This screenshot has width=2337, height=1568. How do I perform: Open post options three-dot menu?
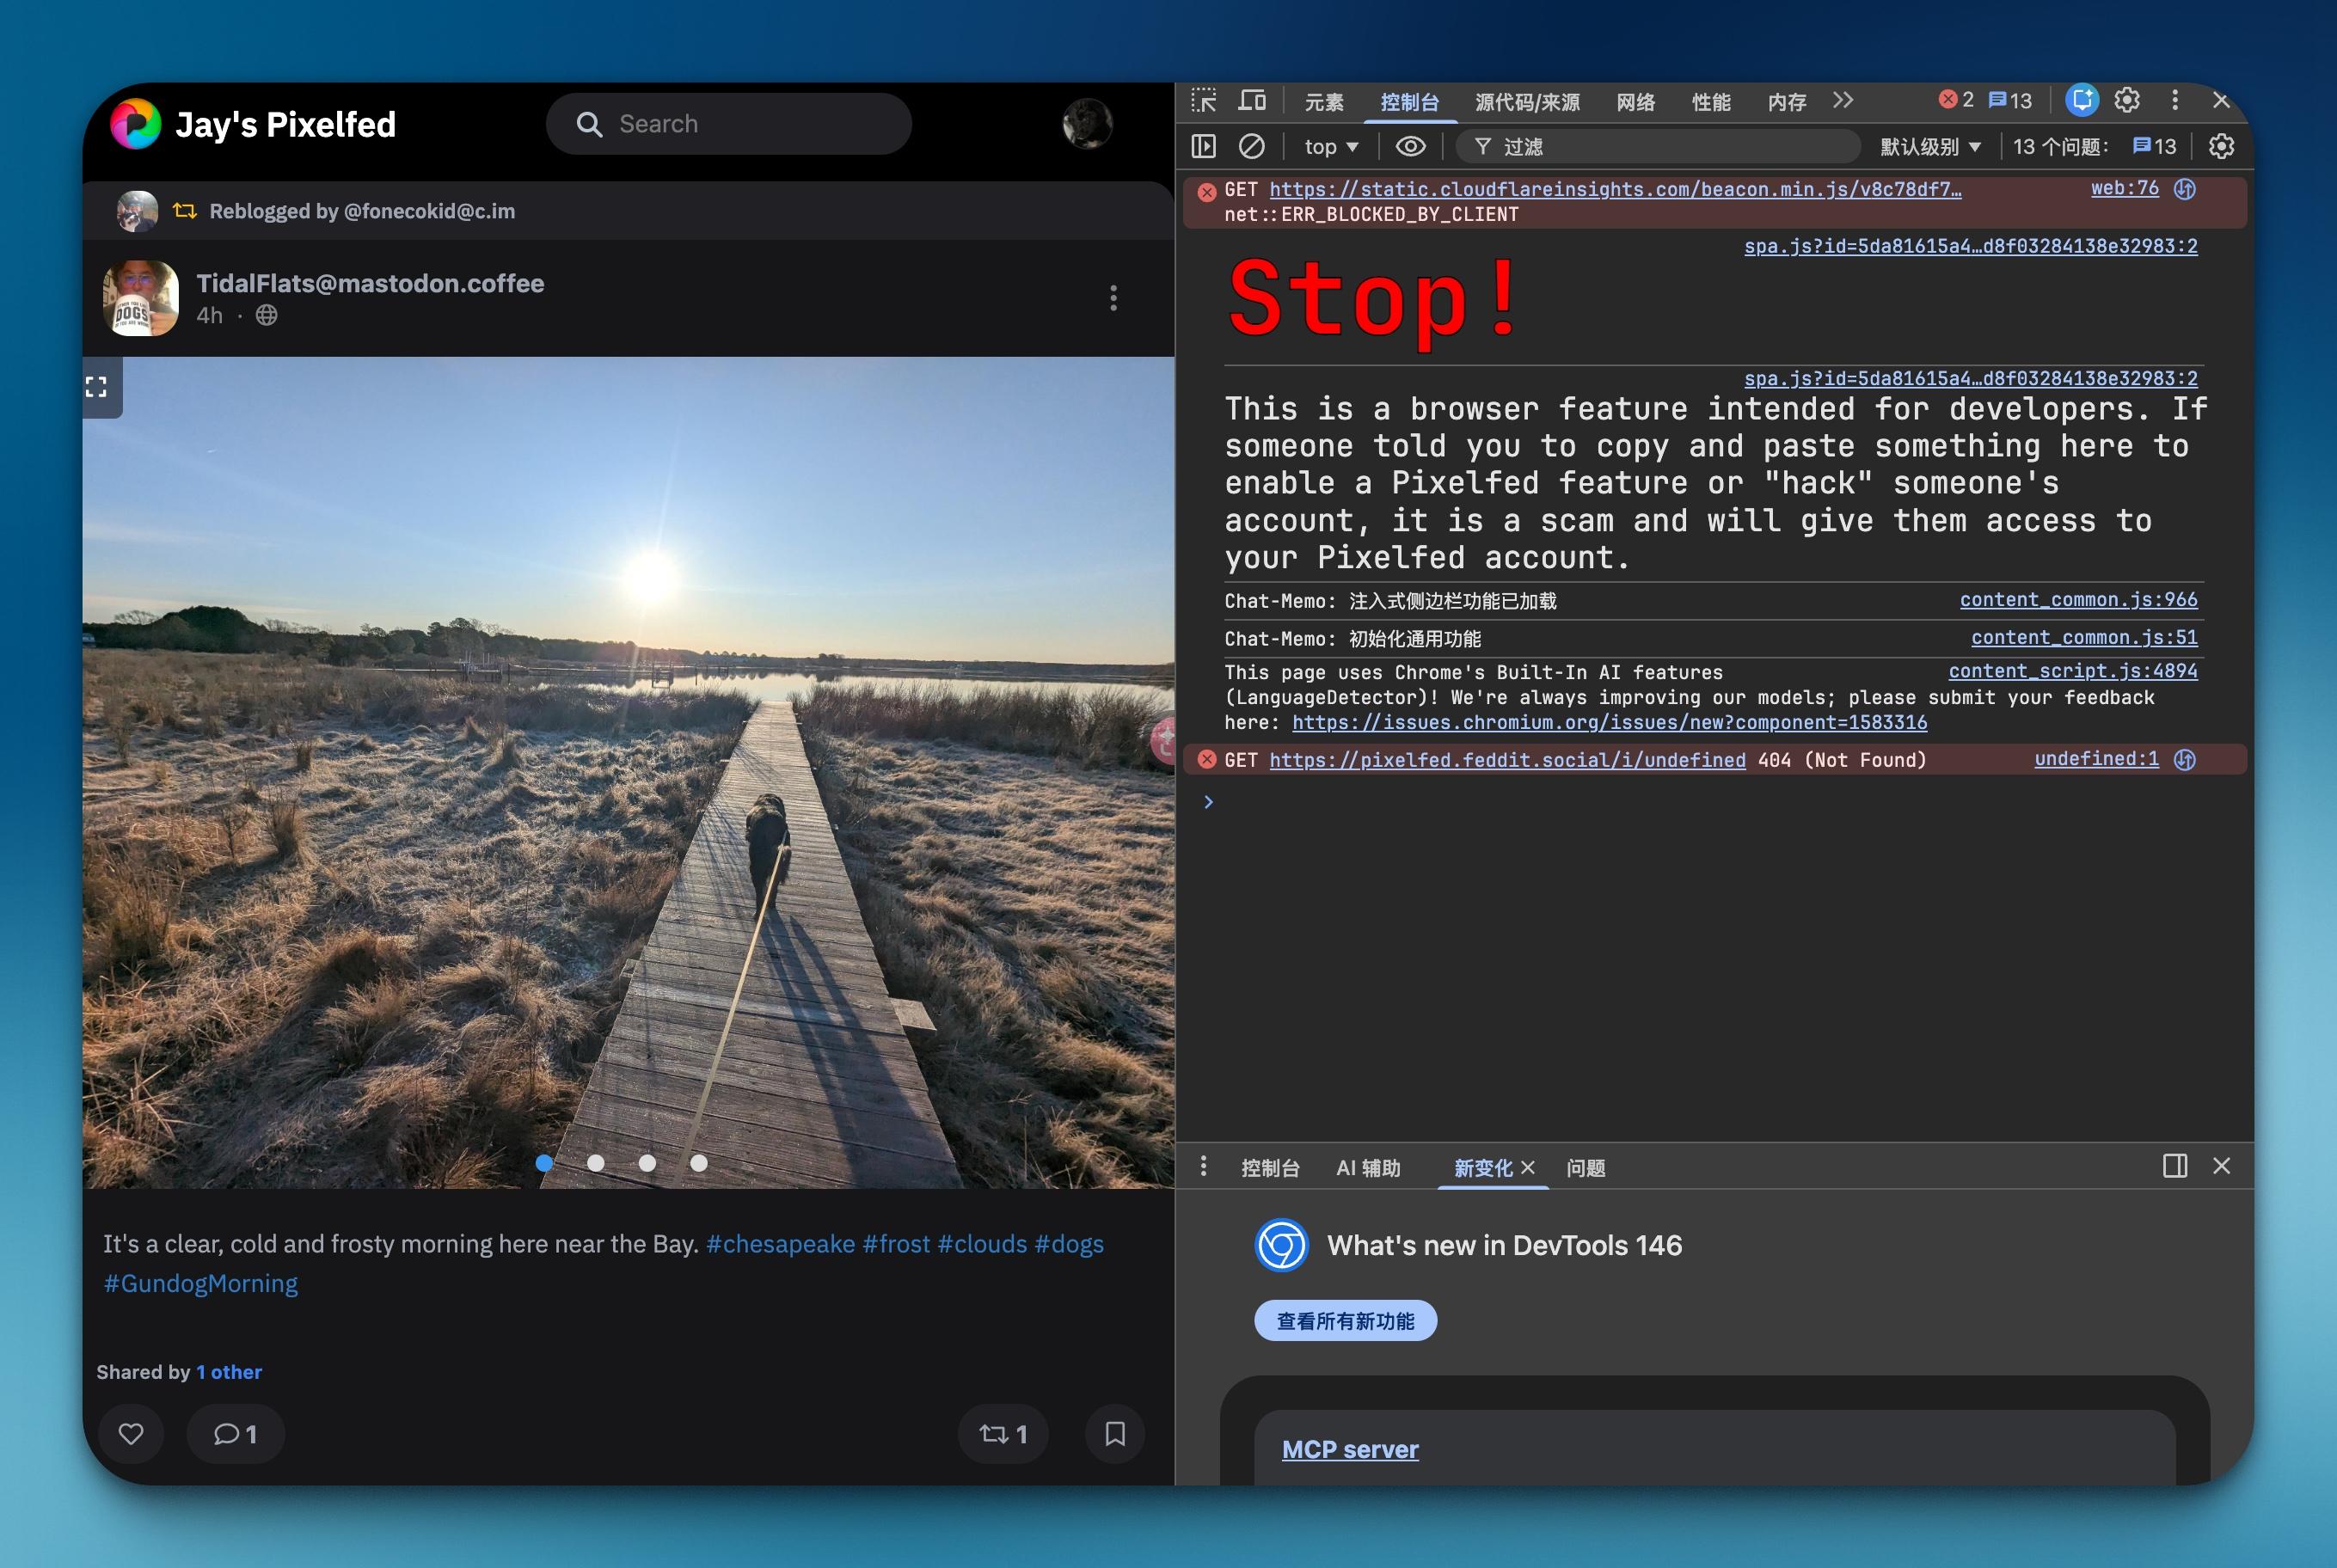(x=1113, y=298)
